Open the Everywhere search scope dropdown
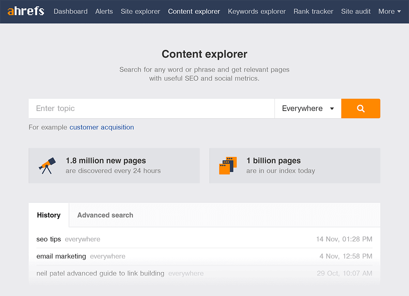Screen dimensions: 409x296 [308, 108]
